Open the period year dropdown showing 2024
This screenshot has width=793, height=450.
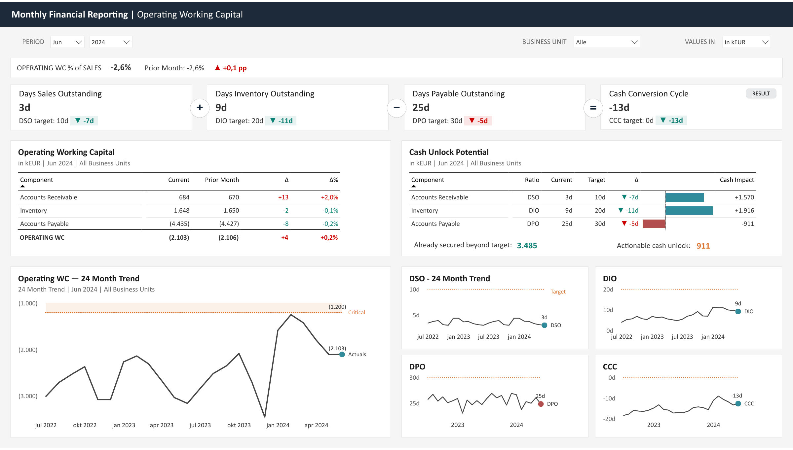click(x=111, y=42)
